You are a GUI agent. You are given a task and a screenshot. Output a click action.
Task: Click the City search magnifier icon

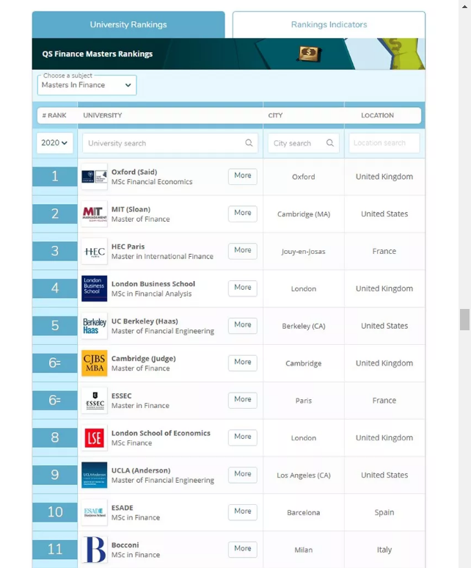click(330, 142)
